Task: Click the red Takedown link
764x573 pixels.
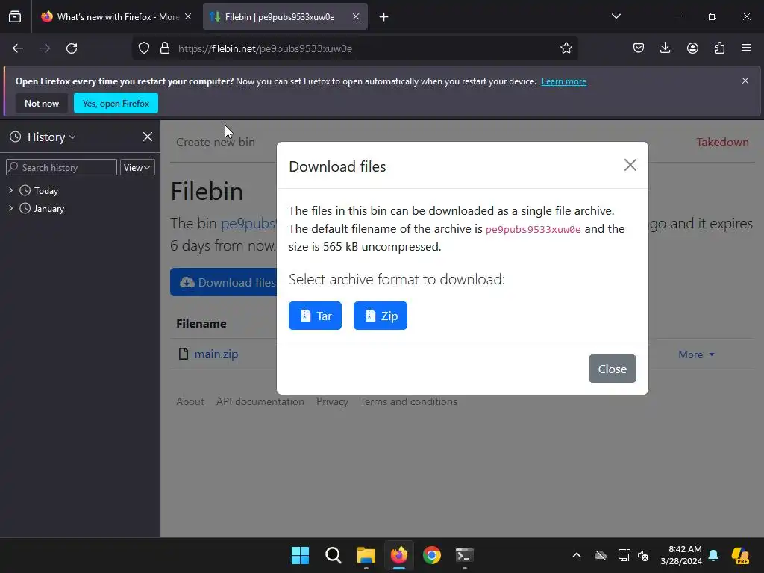Action: coord(722,143)
